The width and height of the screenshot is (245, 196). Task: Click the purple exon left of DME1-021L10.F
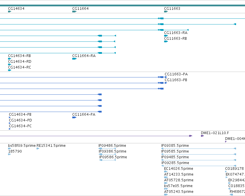point(191,136)
